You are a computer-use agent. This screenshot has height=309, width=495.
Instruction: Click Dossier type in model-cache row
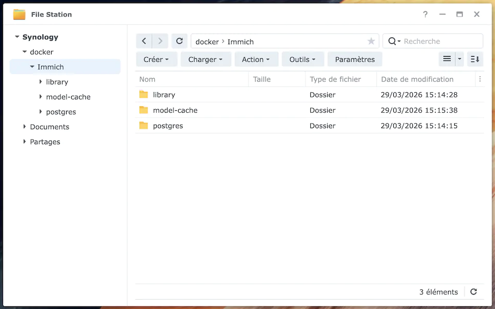point(322,110)
